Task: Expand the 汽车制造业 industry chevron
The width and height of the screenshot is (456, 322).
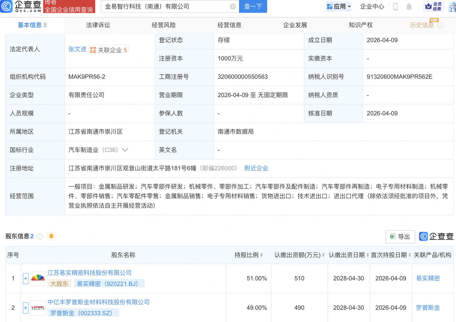Action: pyautogui.click(x=125, y=150)
